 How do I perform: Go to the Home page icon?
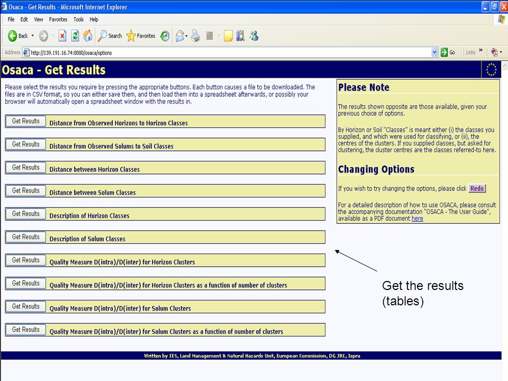pos(88,35)
